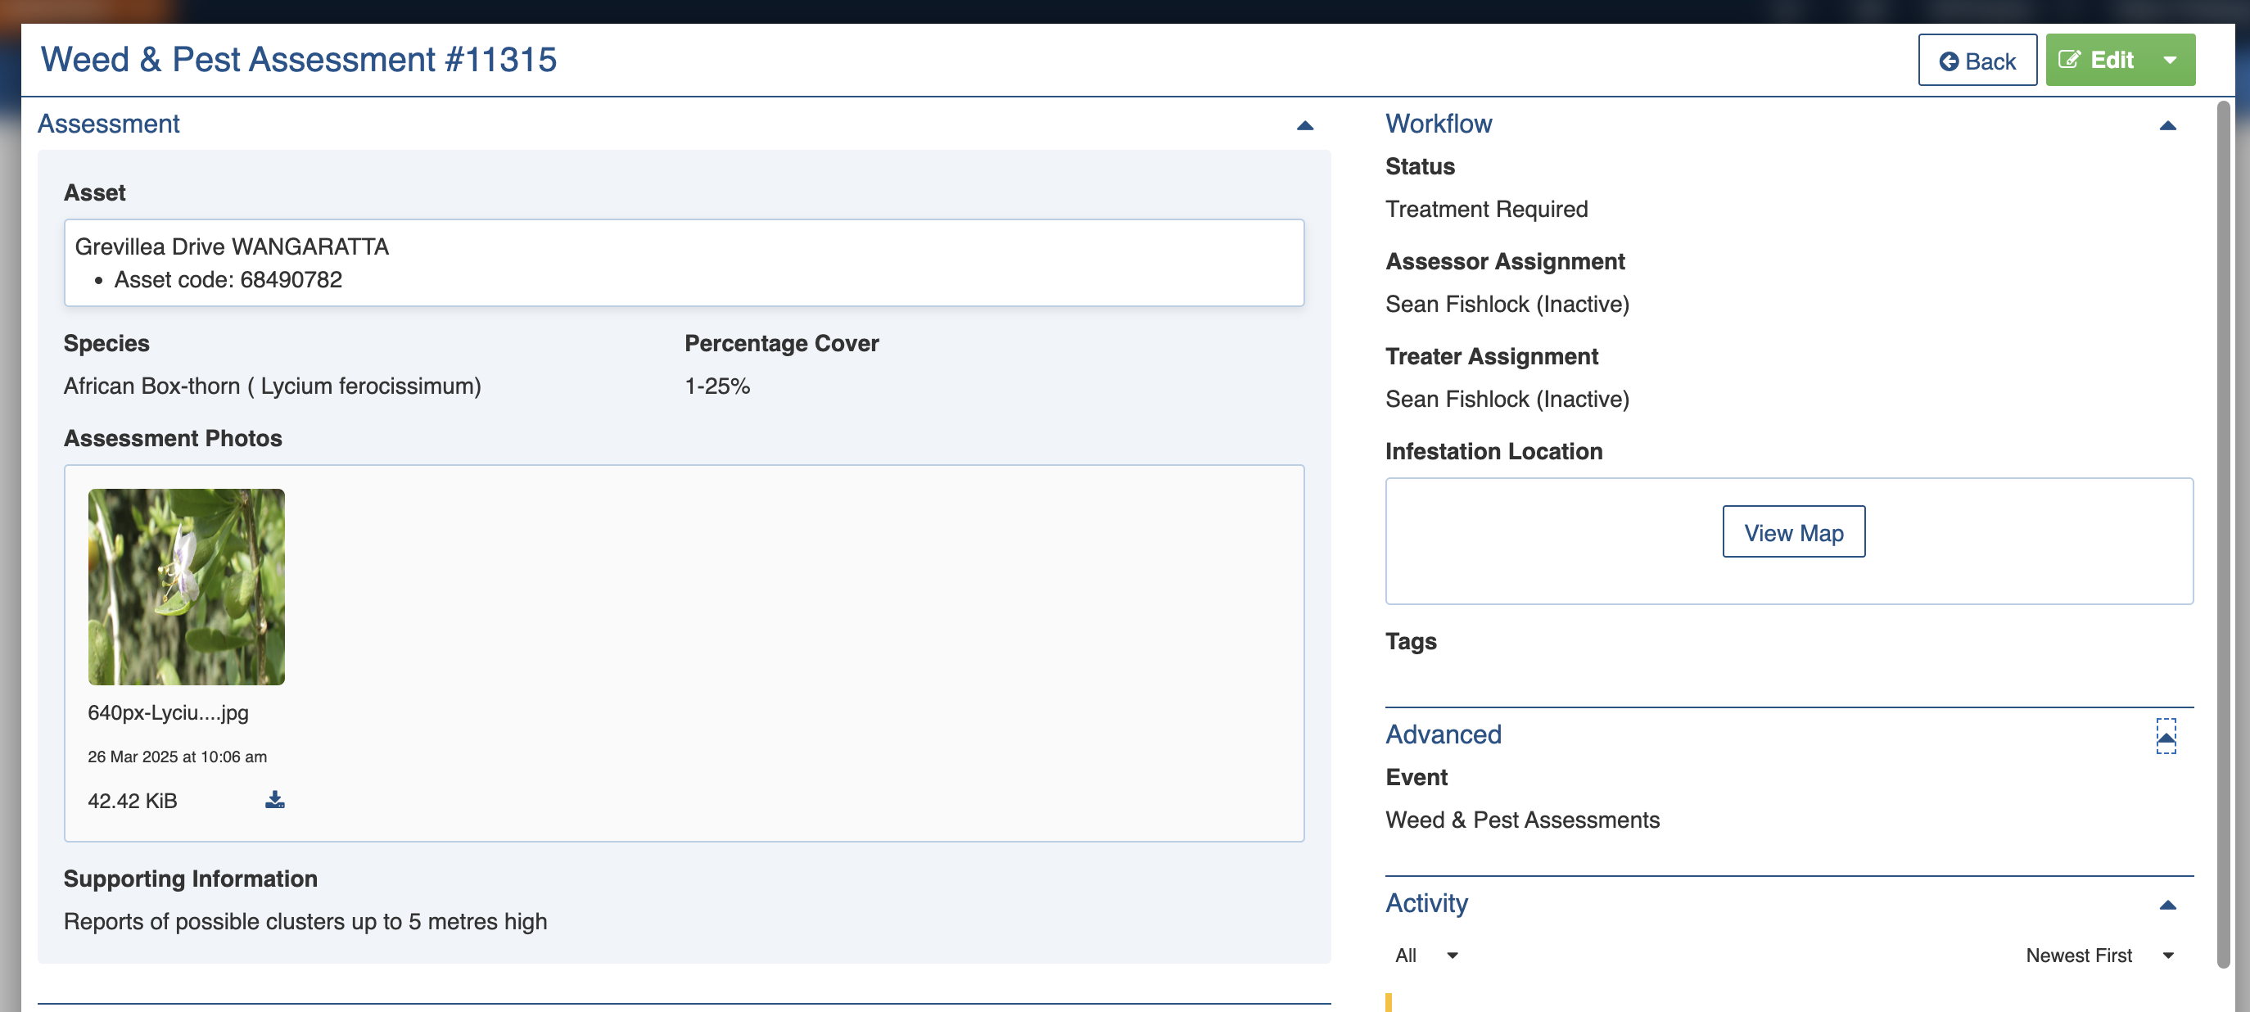Click the Edit assessment button

point(2096,61)
